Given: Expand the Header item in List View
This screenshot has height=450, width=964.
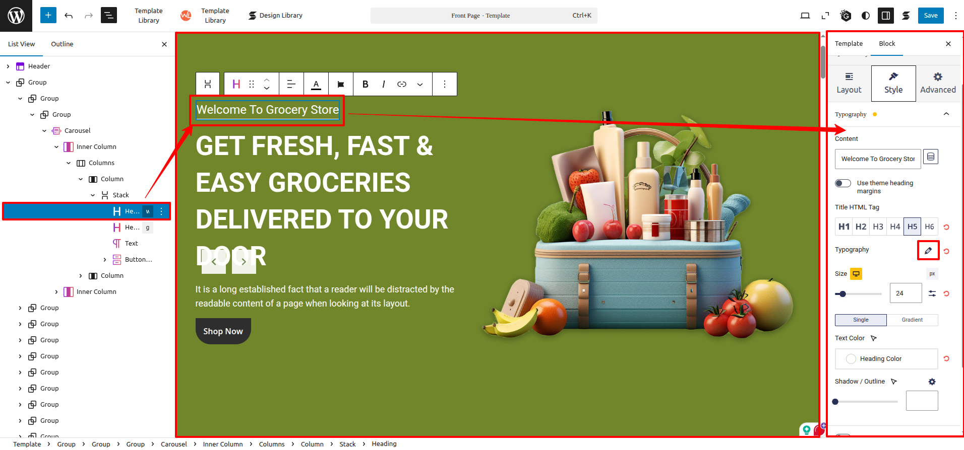Looking at the screenshot, I should [8, 66].
